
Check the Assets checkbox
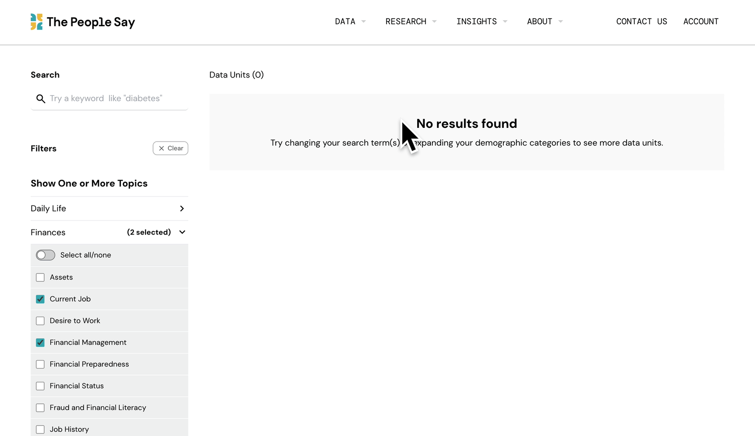pyautogui.click(x=40, y=277)
